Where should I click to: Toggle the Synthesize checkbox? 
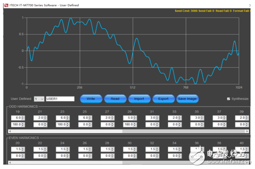pyautogui.click(x=229, y=99)
